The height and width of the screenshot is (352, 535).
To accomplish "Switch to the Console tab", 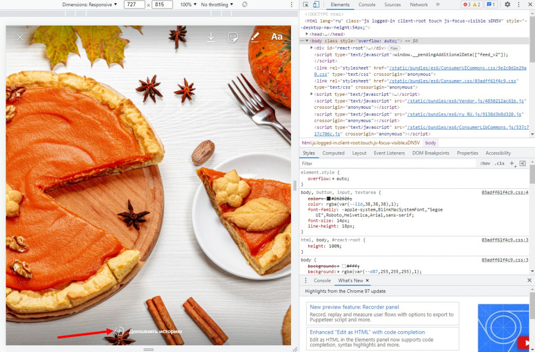I will click(367, 4).
